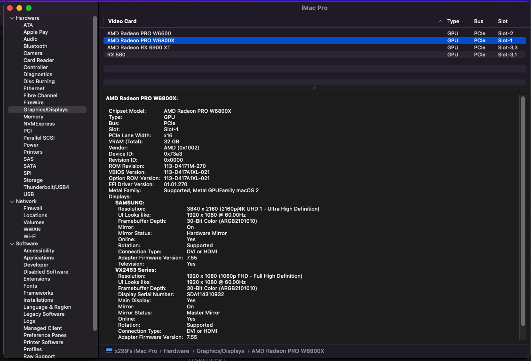The height and width of the screenshot is (361, 531).
Task: Click the VRAM value 32 GB
Action: (x=171, y=142)
